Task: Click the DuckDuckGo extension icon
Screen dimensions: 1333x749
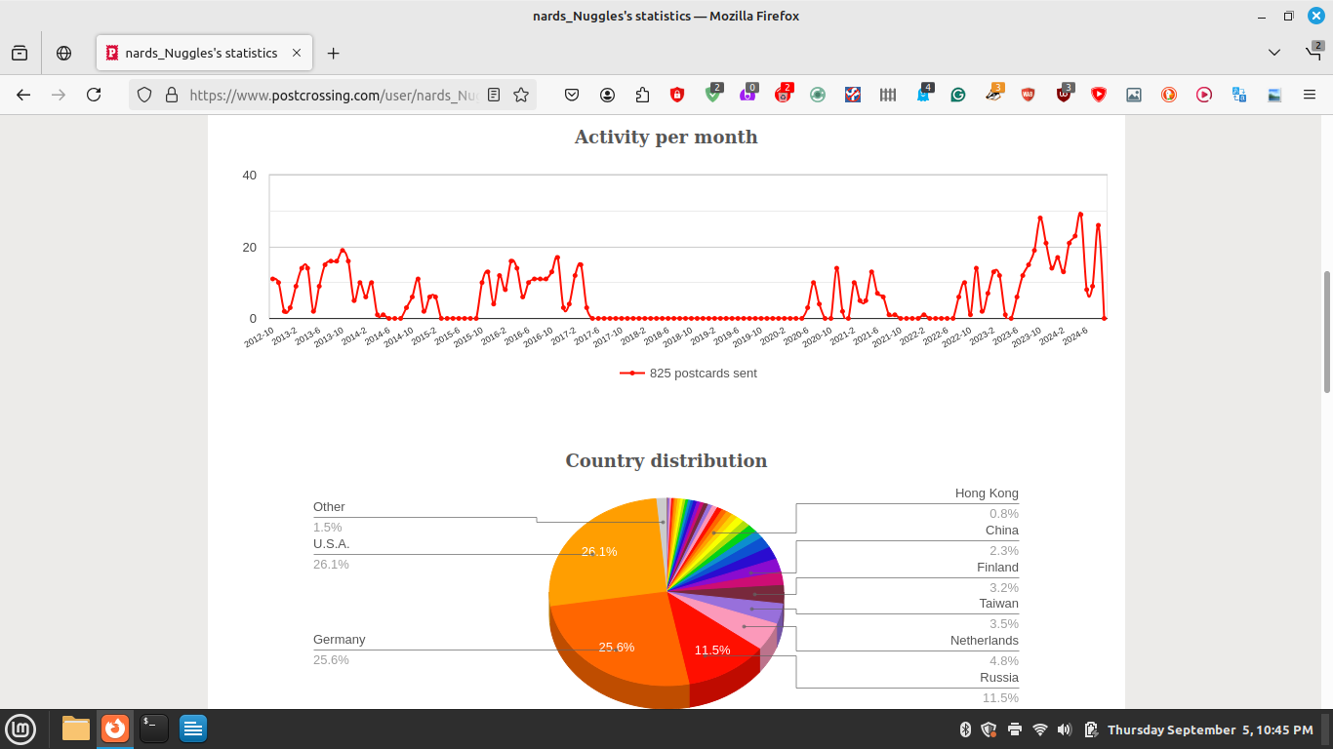Action: [1169, 95]
